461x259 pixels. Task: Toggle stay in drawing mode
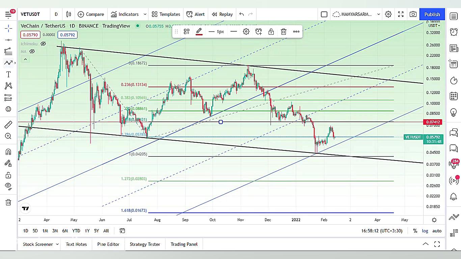pyautogui.click(x=8, y=163)
